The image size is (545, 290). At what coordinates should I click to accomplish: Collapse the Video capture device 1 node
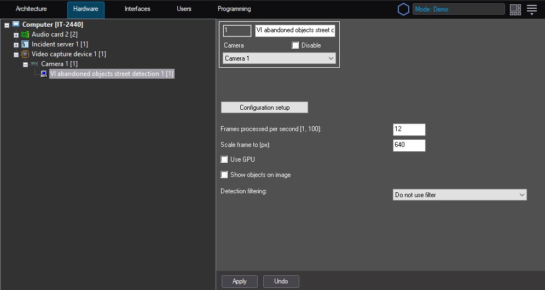click(x=16, y=55)
